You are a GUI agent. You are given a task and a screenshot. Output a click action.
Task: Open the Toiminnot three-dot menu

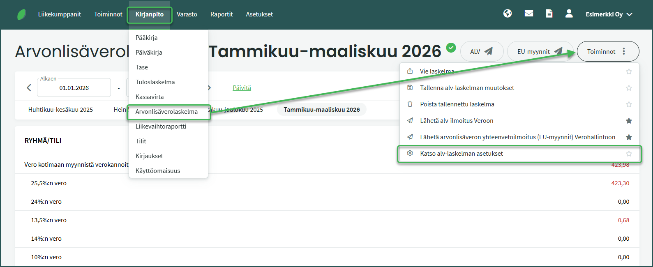[608, 51]
